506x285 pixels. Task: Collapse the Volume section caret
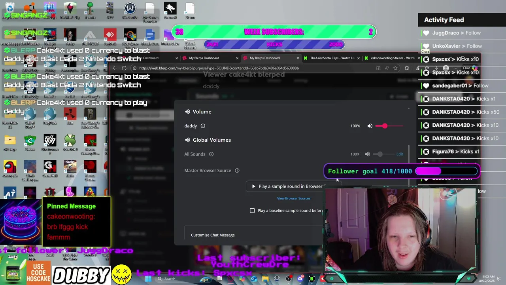pos(408,108)
